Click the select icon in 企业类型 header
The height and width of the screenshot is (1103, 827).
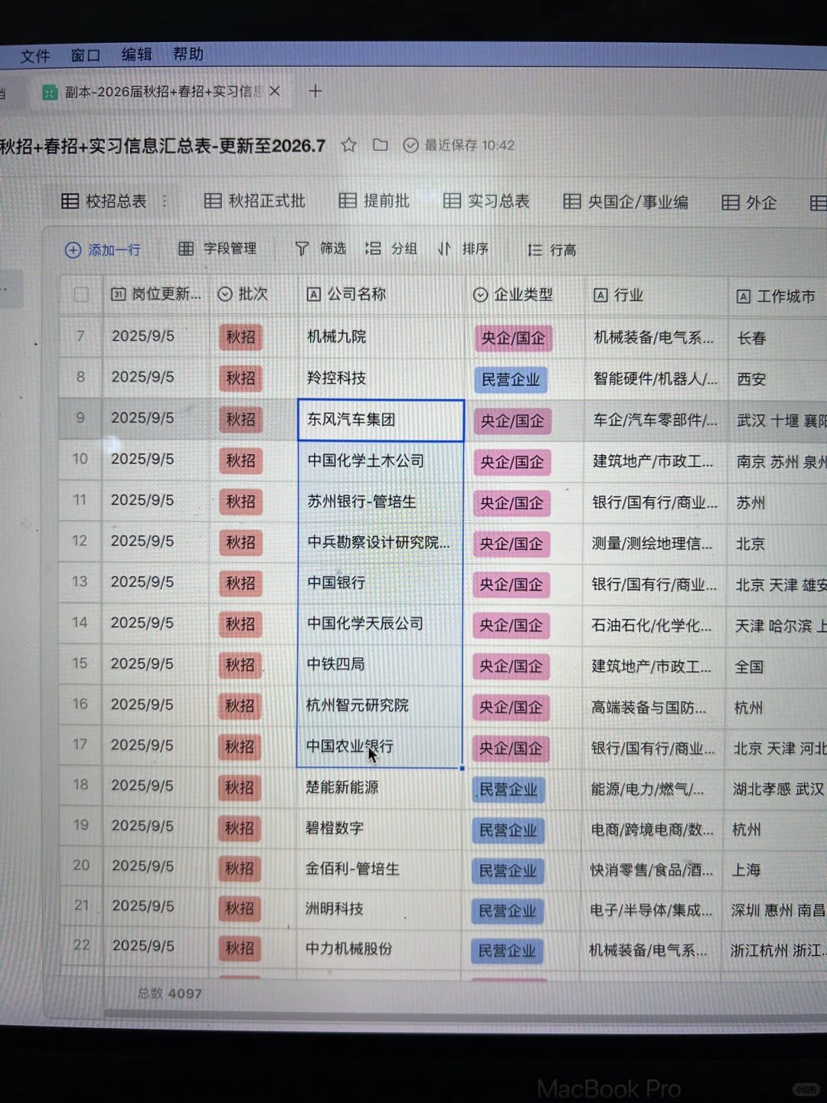point(480,295)
